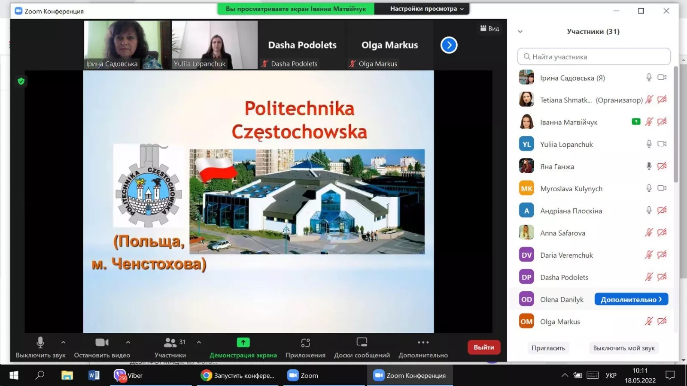Open Доски сообщений whiteboards icon
Viewport: 687px width, 386px height.
362,343
